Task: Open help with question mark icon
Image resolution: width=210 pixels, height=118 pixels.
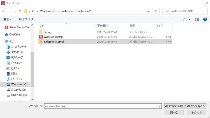Action: click(205, 19)
